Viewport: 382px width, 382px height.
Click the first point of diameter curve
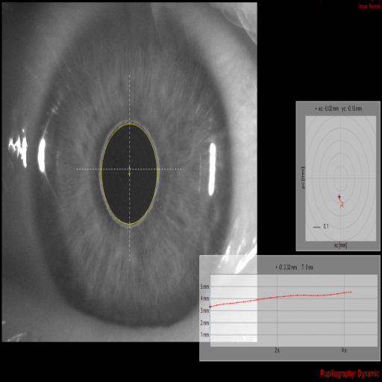[x=210, y=307]
